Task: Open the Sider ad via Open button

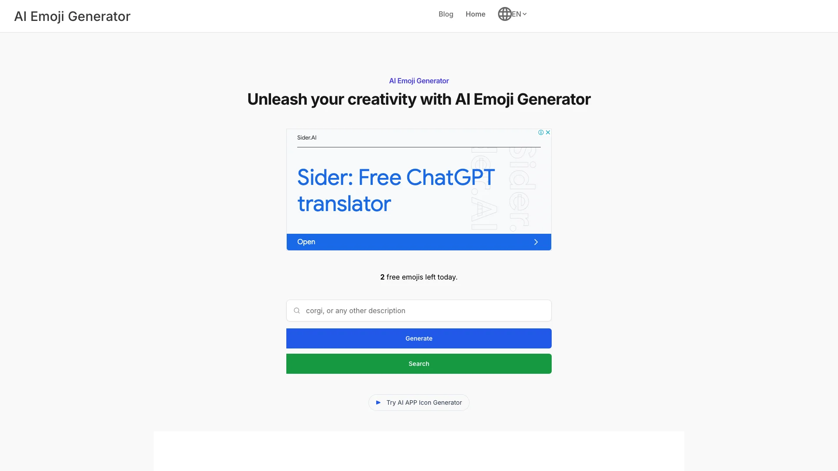Action: pyautogui.click(x=419, y=242)
